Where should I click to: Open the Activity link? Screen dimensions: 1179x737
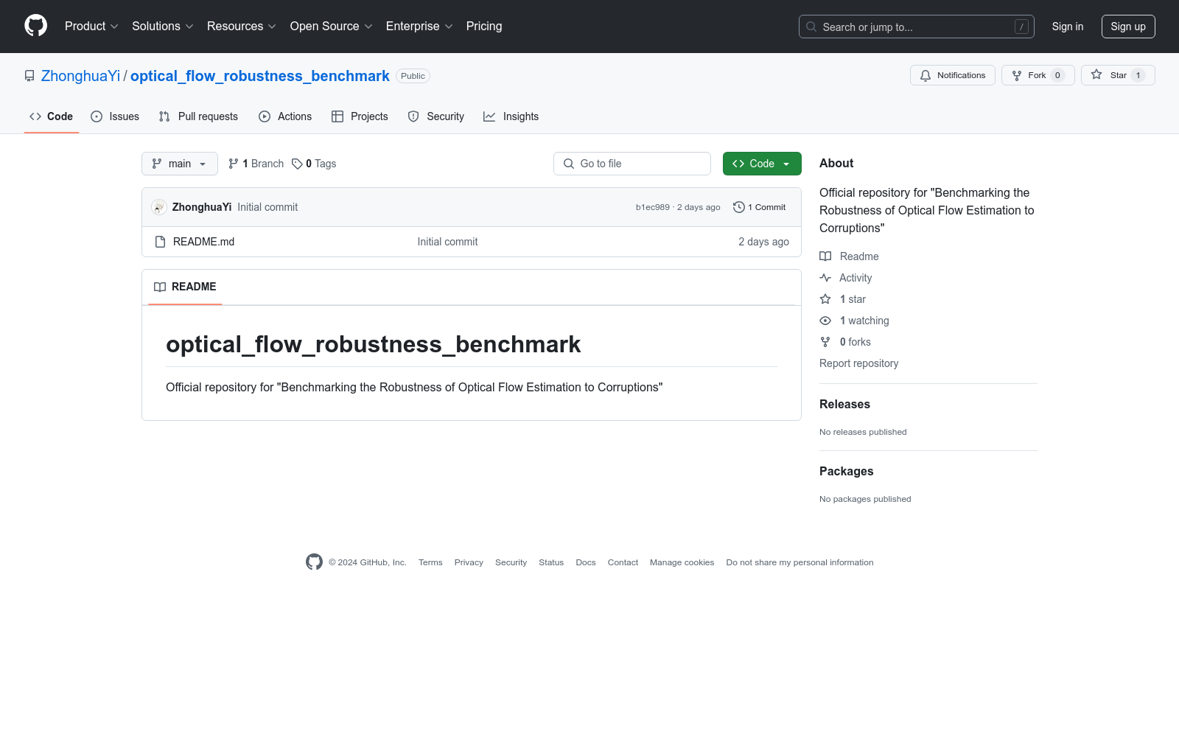coord(856,278)
